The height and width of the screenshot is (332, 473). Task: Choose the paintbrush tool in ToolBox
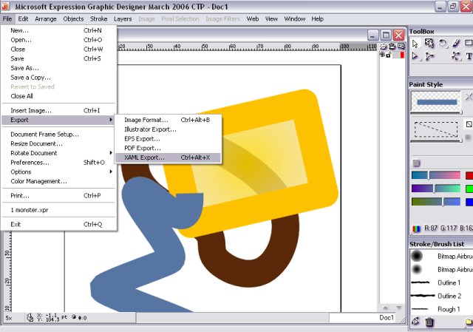pyautogui.click(x=455, y=44)
